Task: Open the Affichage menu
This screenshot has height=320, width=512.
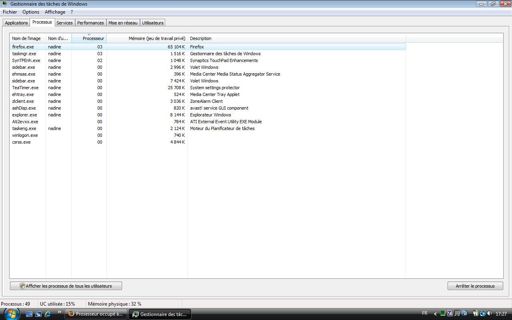Action: point(55,12)
